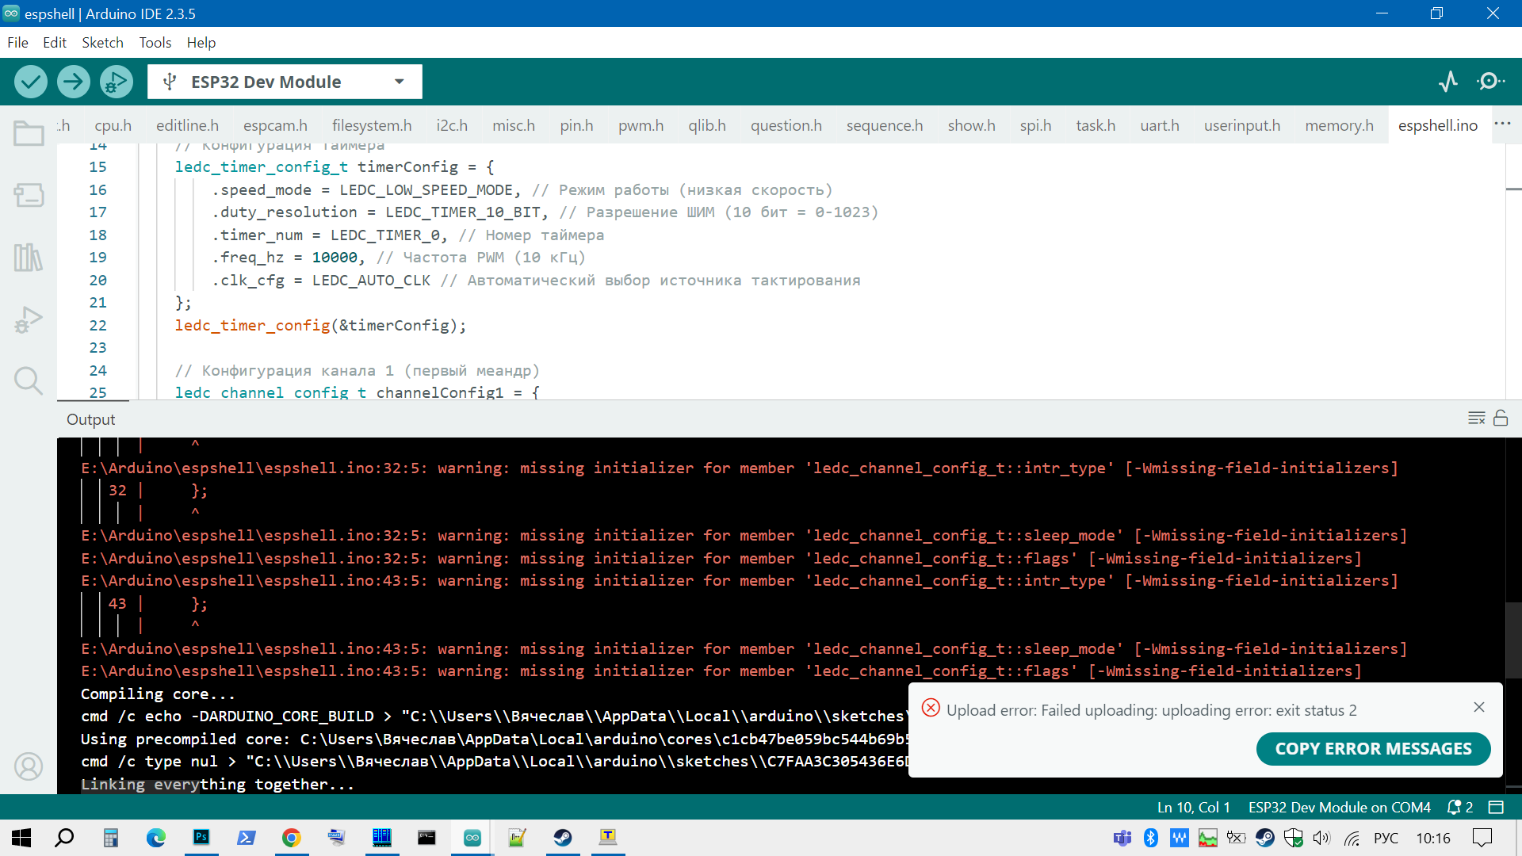Click ESP32 Dev Module on COM4 status entry
Image resolution: width=1522 pixels, height=856 pixels.
(x=1340, y=807)
